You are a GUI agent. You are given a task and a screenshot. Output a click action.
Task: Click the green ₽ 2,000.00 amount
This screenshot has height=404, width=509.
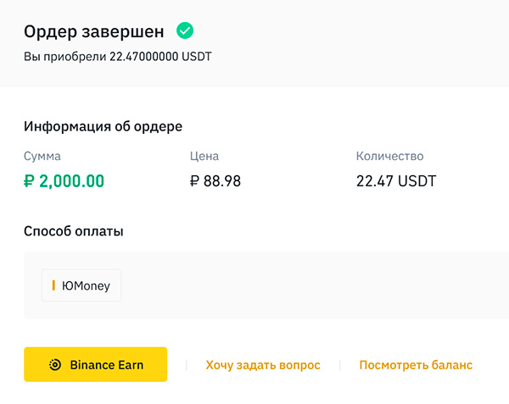point(64,180)
